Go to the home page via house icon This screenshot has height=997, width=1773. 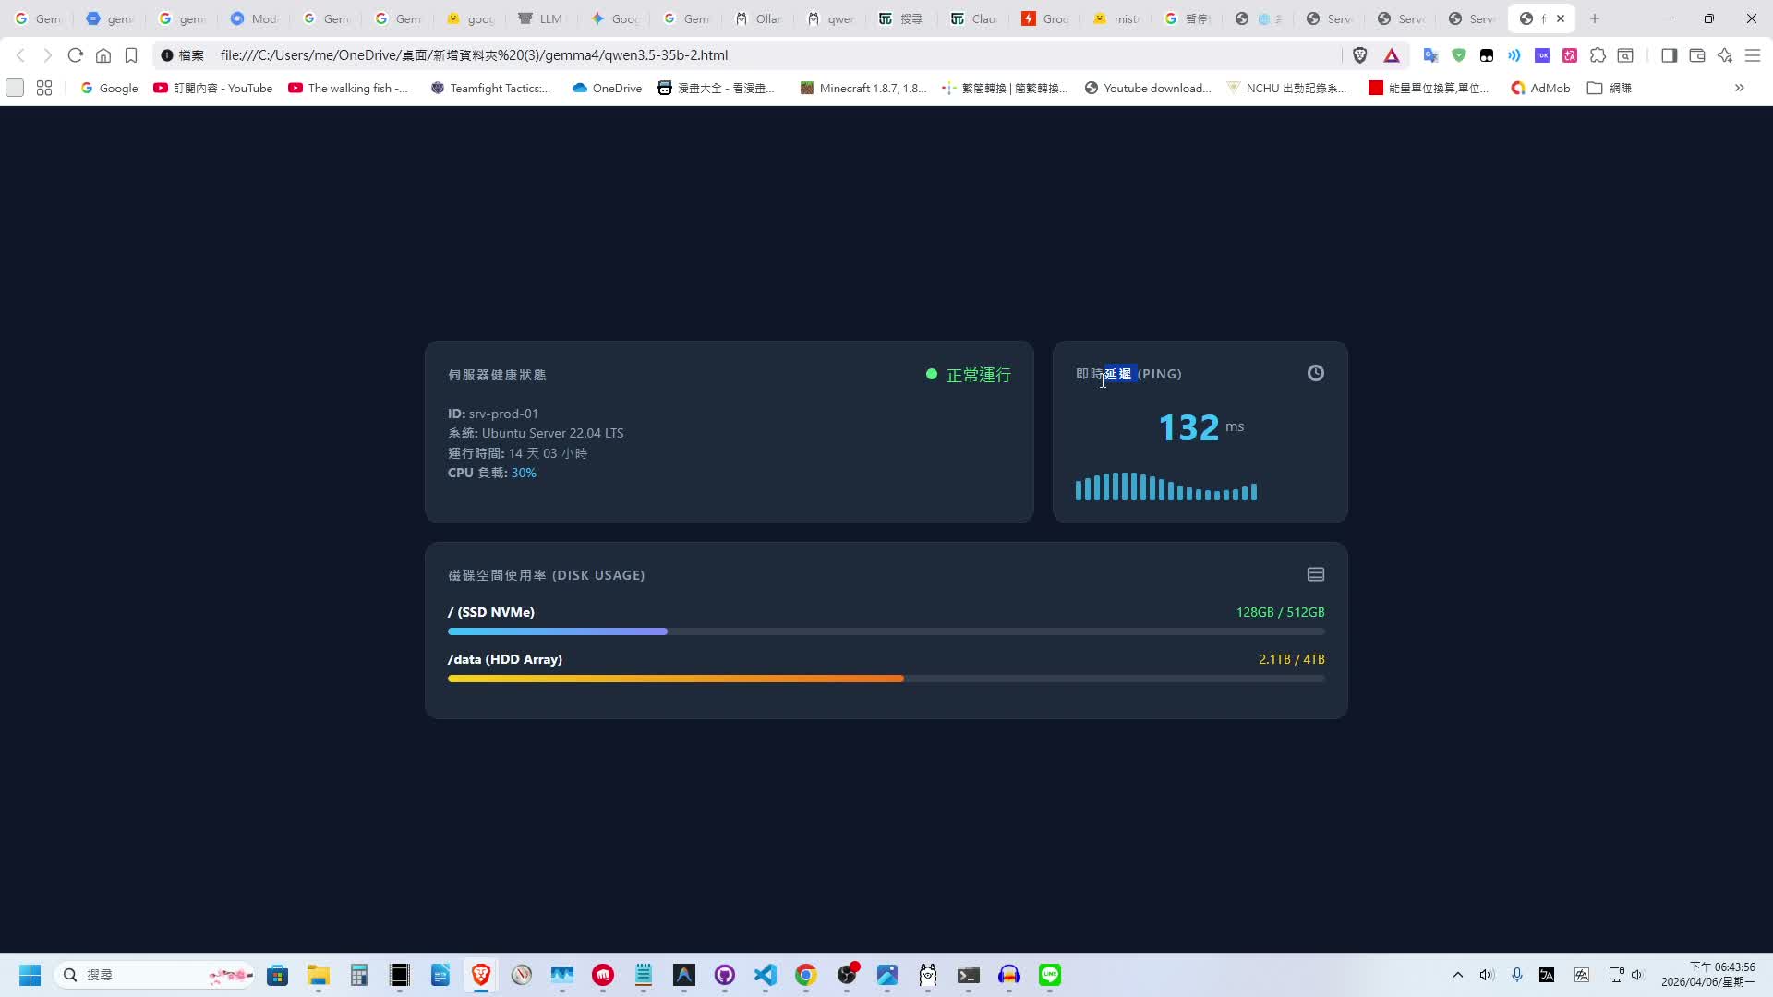tap(103, 55)
